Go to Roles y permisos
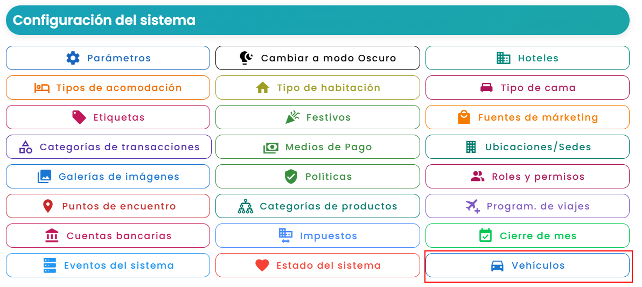This screenshot has width=642, height=287. point(527,177)
